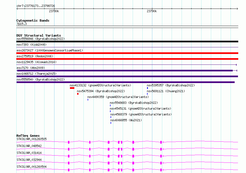Click first exon of STK31|NR_048542
The image size is (246, 173).
click(69, 149)
